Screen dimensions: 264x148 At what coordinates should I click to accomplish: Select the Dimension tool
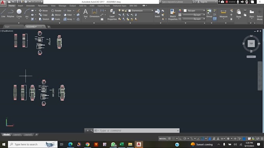(x=94, y=13)
